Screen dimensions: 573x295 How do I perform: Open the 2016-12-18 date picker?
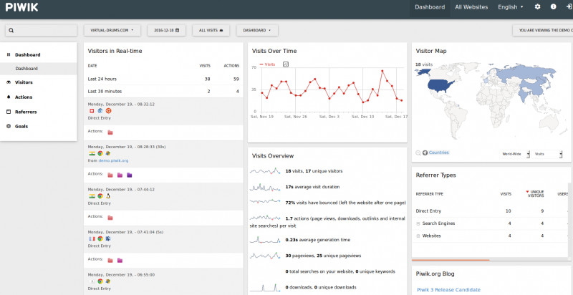[x=167, y=30]
